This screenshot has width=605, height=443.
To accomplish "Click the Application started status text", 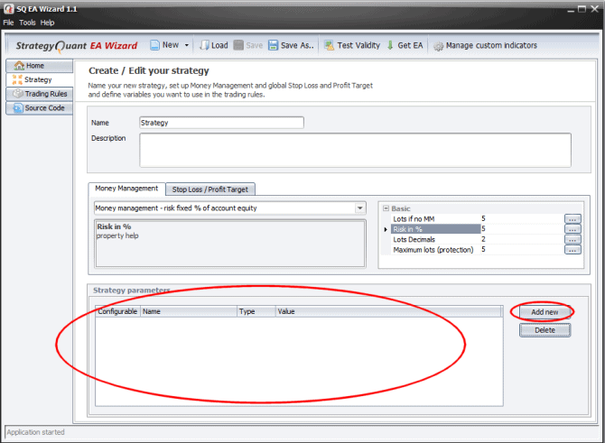I will [x=35, y=432].
